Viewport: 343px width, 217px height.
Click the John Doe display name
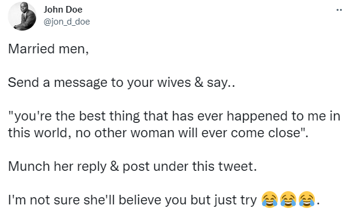(63, 10)
